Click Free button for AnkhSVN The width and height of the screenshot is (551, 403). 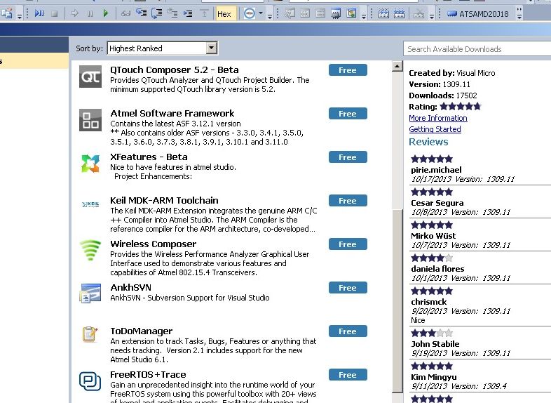point(348,288)
